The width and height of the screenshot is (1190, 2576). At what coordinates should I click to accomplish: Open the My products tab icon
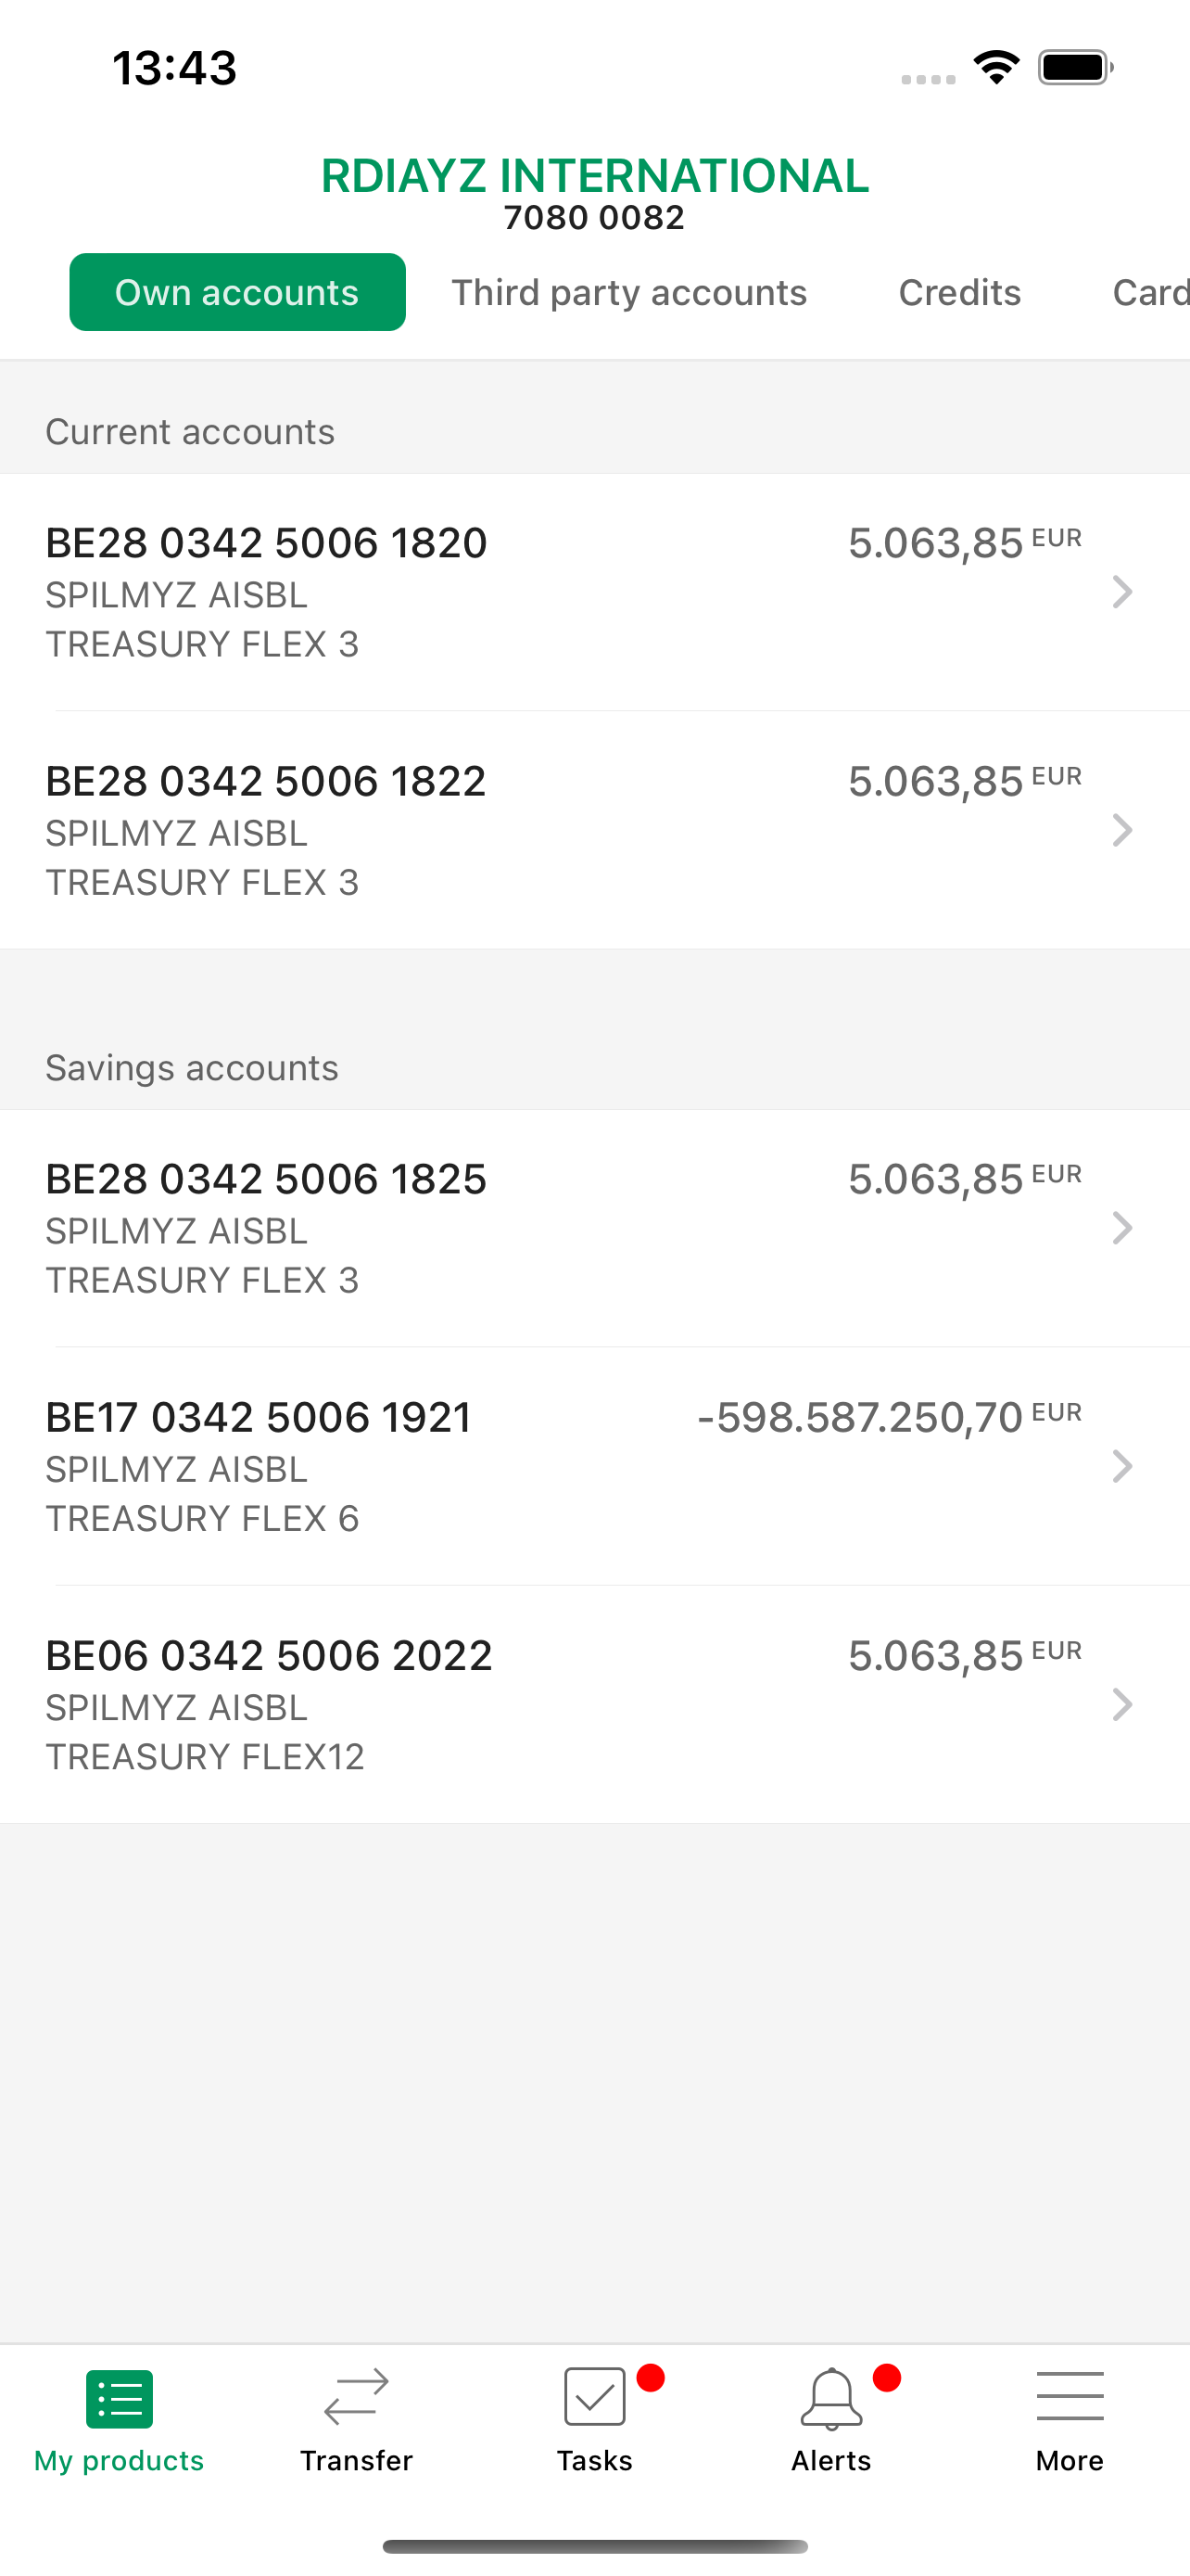(119, 2399)
